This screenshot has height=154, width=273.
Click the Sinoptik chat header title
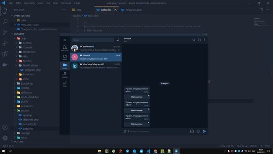pyautogui.click(x=128, y=38)
